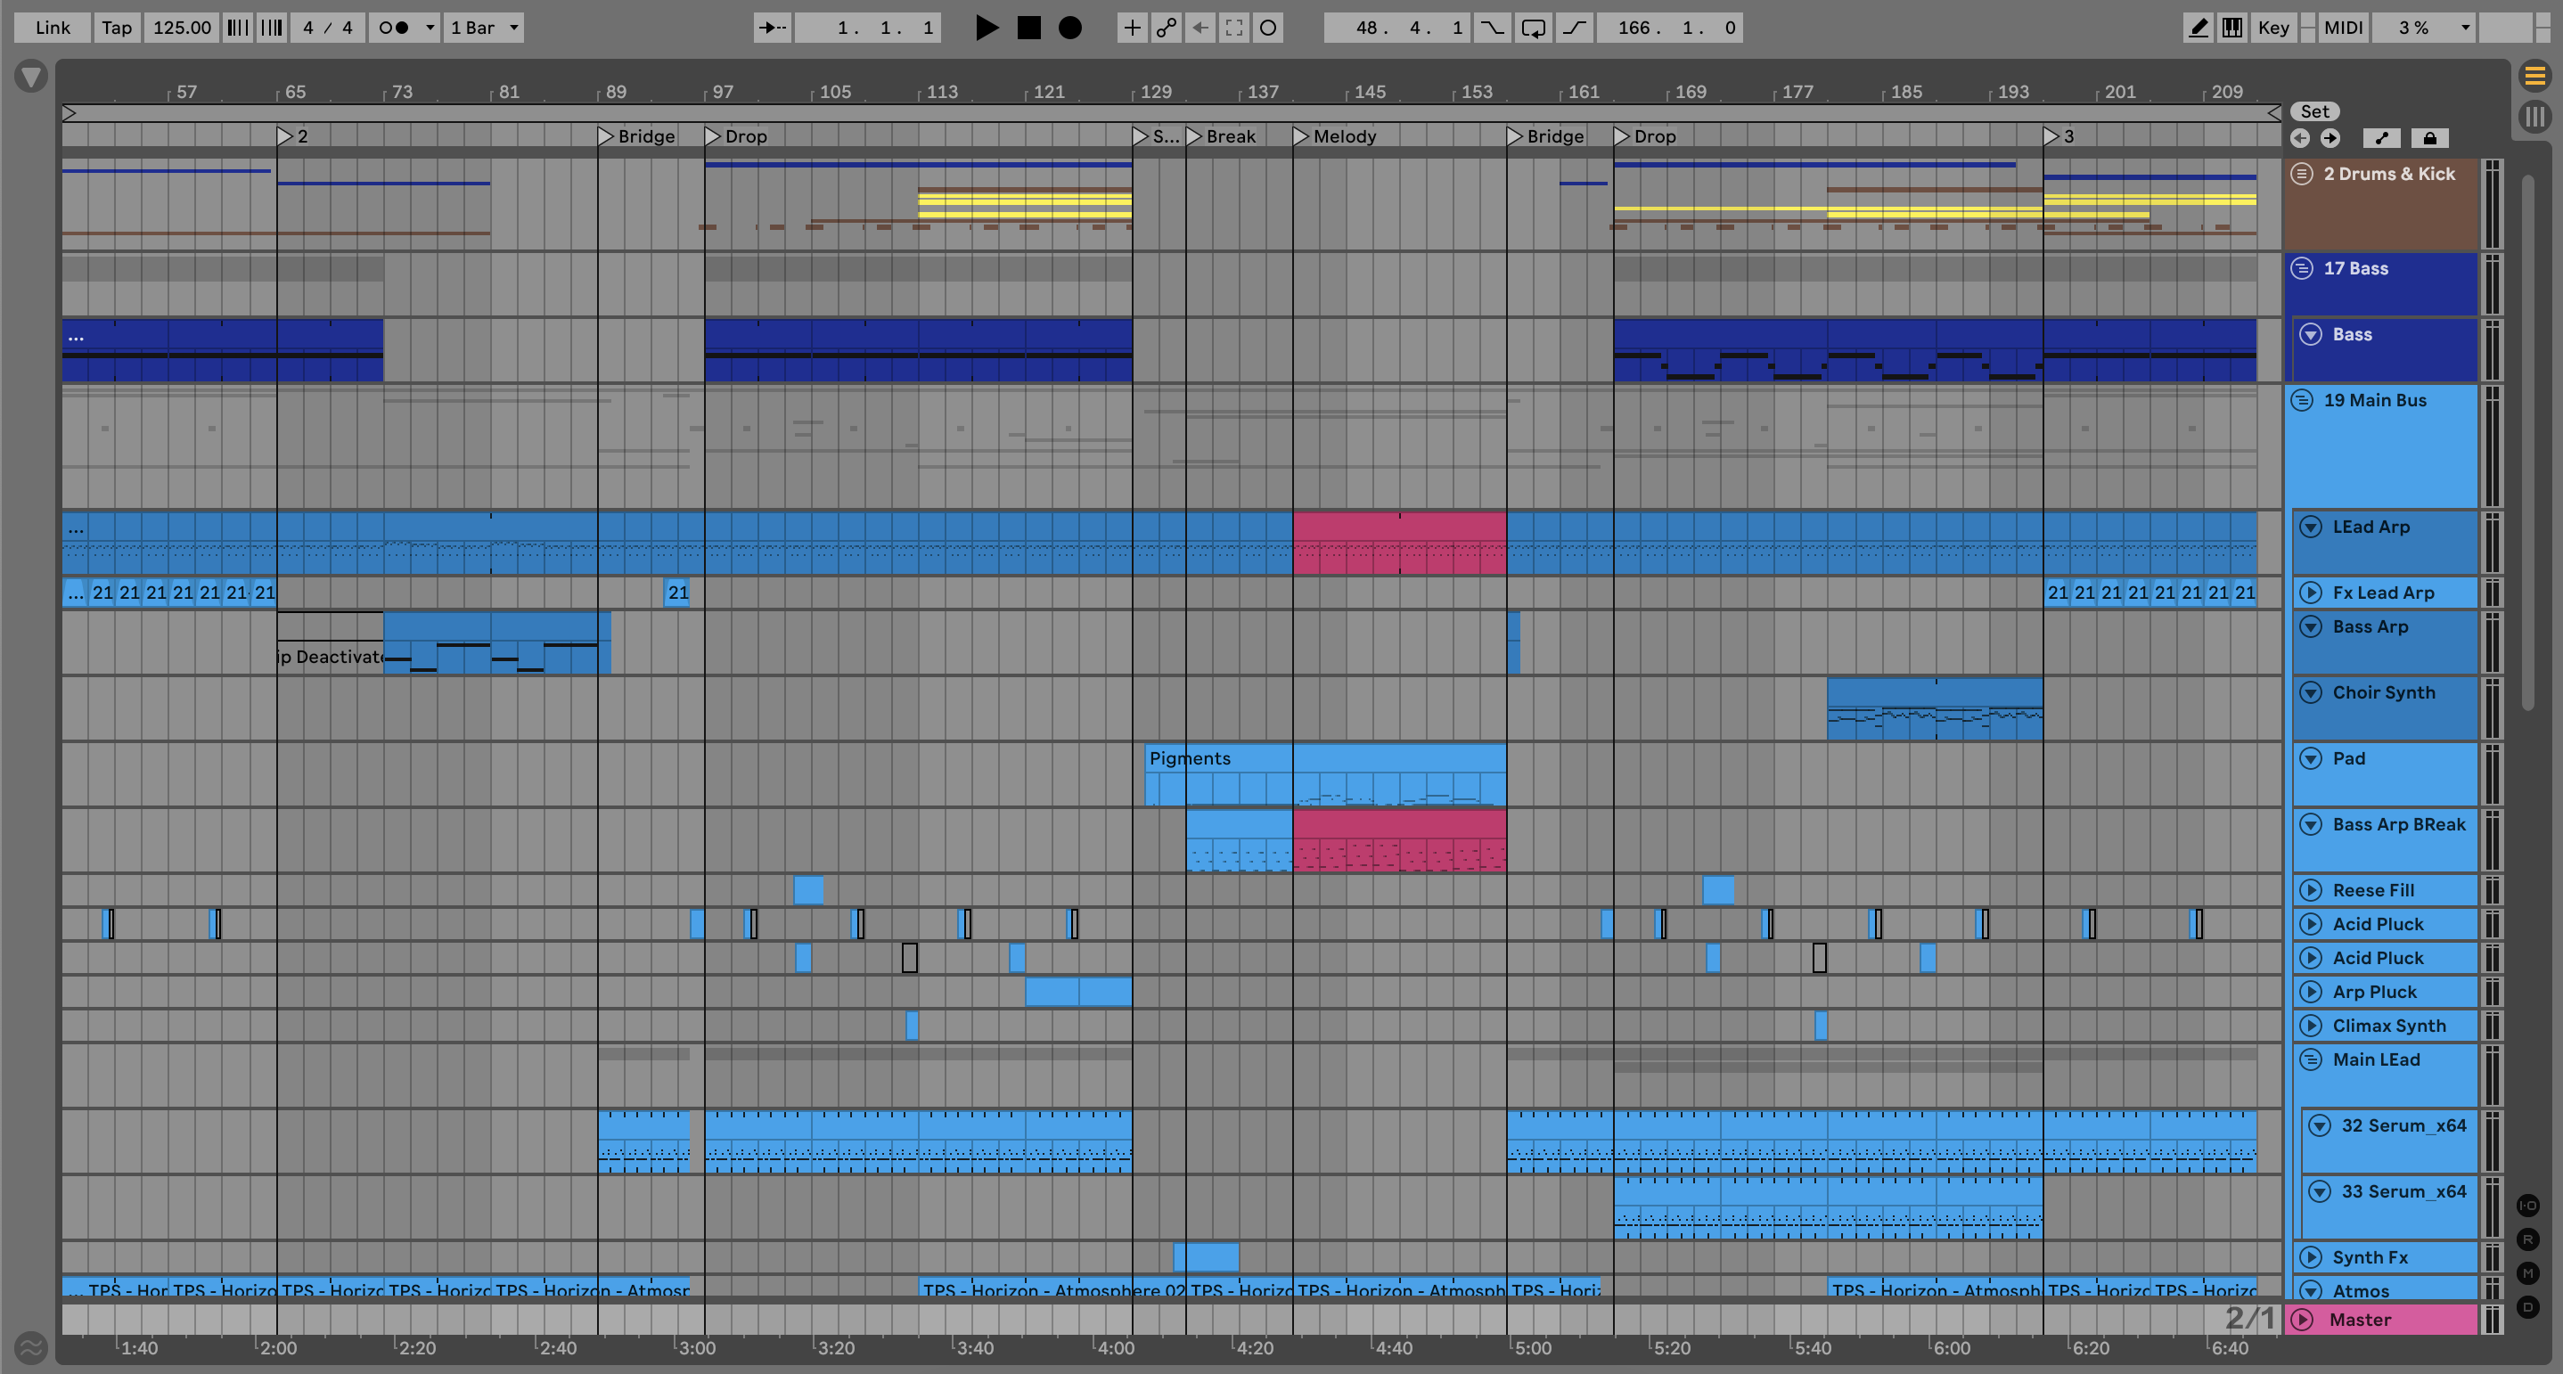Click the Arrangement Record button

(1069, 28)
